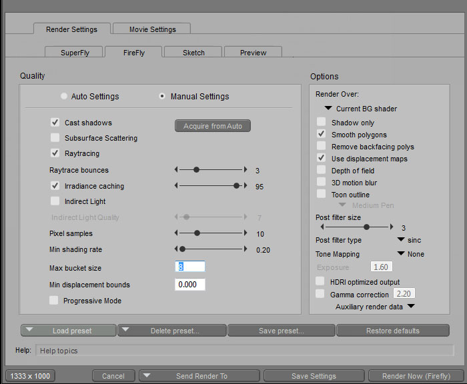Turn on Depth of field option

point(322,171)
